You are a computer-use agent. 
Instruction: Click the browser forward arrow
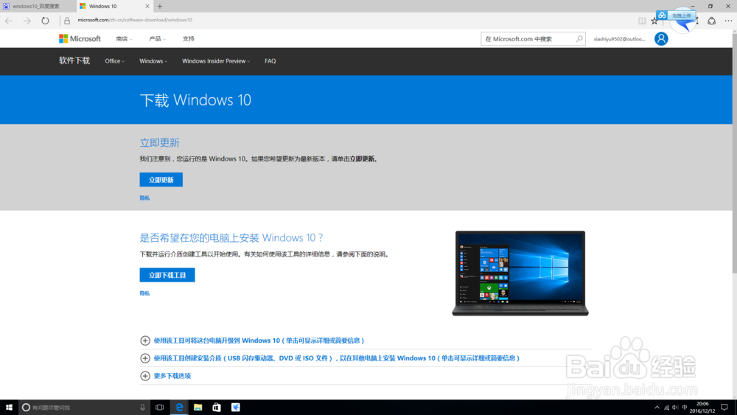pyautogui.click(x=27, y=21)
